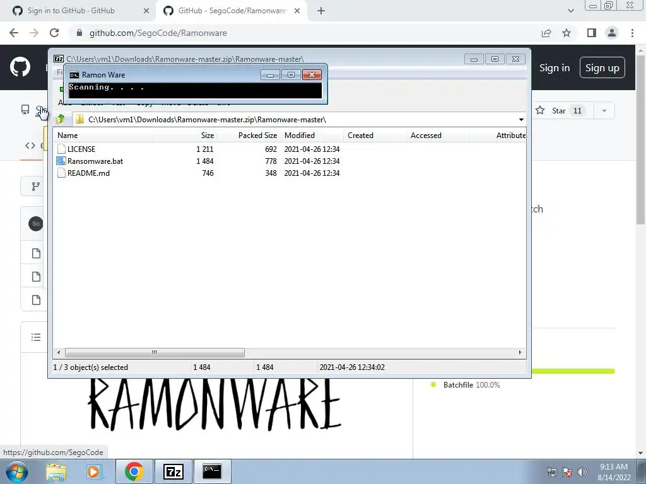
Task: Click the Sign up button
Action: pos(602,68)
